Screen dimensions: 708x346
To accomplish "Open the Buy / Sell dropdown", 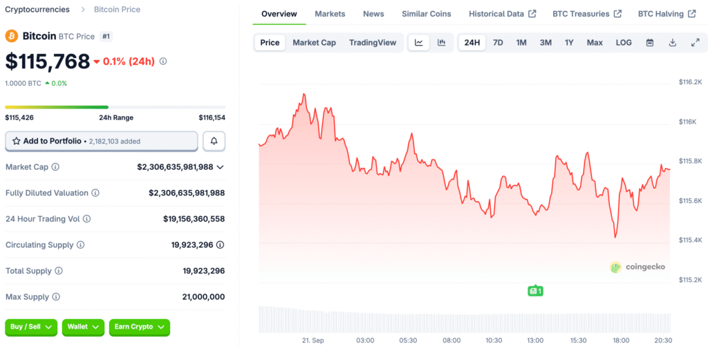I will point(31,327).
